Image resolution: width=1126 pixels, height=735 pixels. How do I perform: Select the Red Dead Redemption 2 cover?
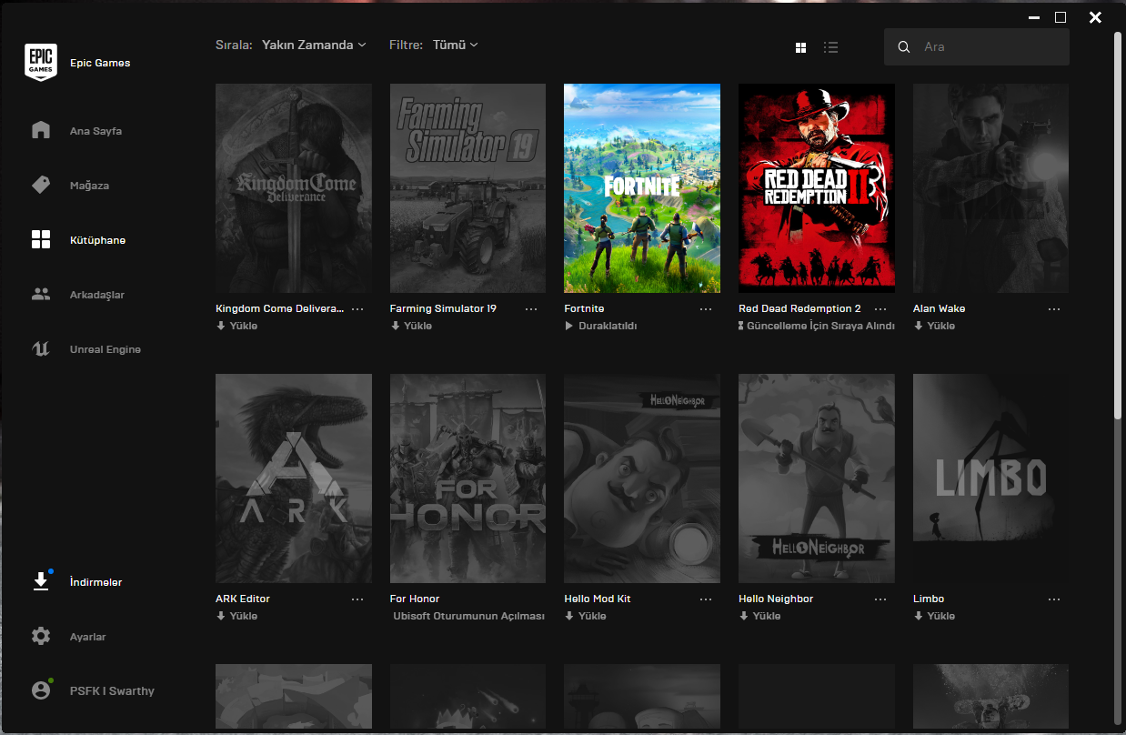[x=817, y=188]
